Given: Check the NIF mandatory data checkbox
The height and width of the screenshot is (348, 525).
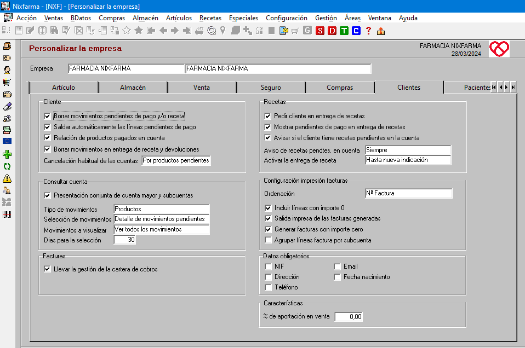Looking at the screenshot, I should [268, 266].
